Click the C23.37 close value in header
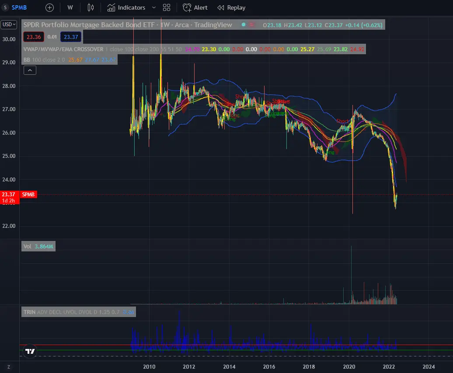Screen dimensions: 453x373 point(333,25)
